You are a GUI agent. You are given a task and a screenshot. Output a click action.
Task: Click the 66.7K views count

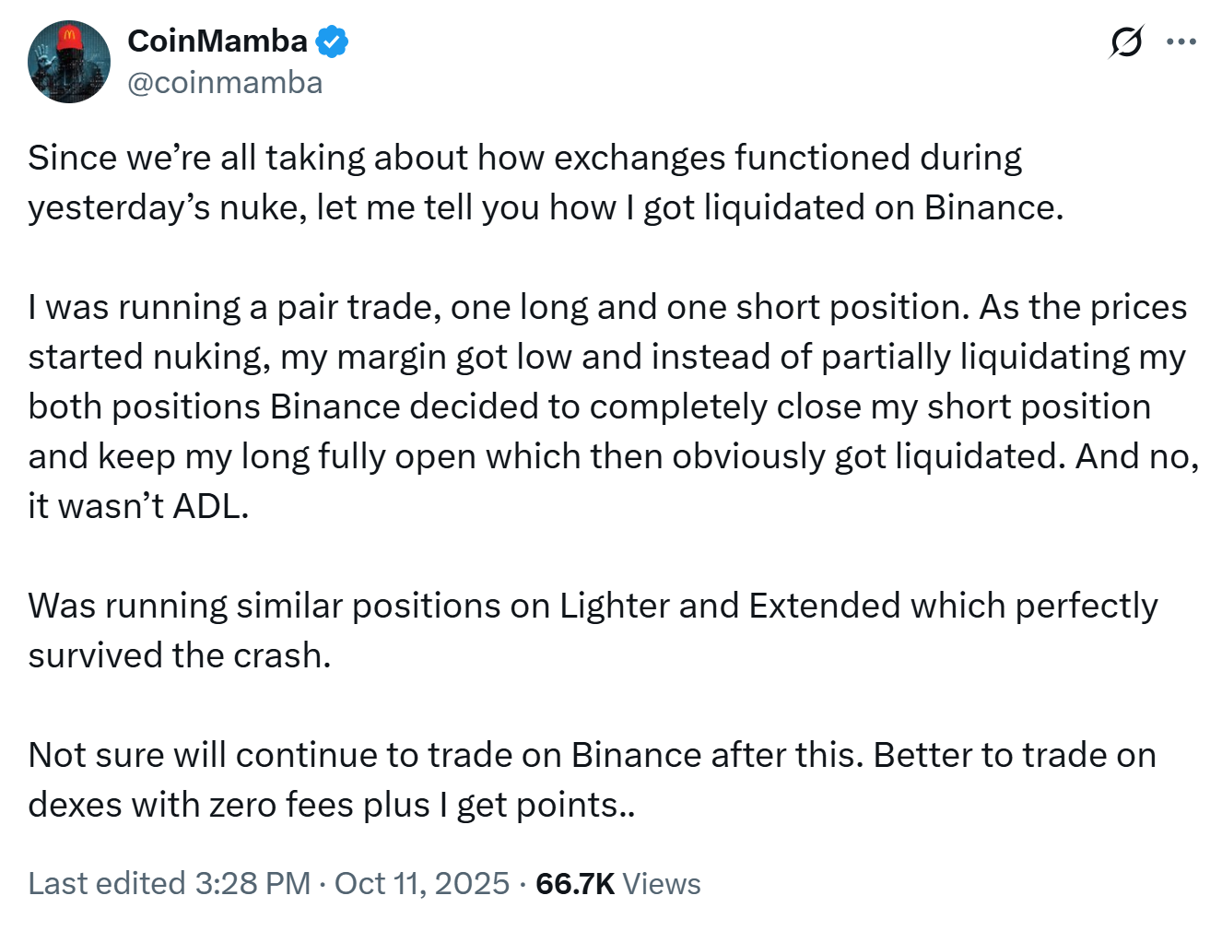click(x=574, y=883)
